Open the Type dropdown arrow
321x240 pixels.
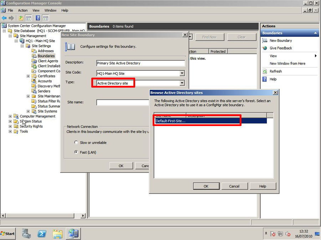[x=182, y=83]
